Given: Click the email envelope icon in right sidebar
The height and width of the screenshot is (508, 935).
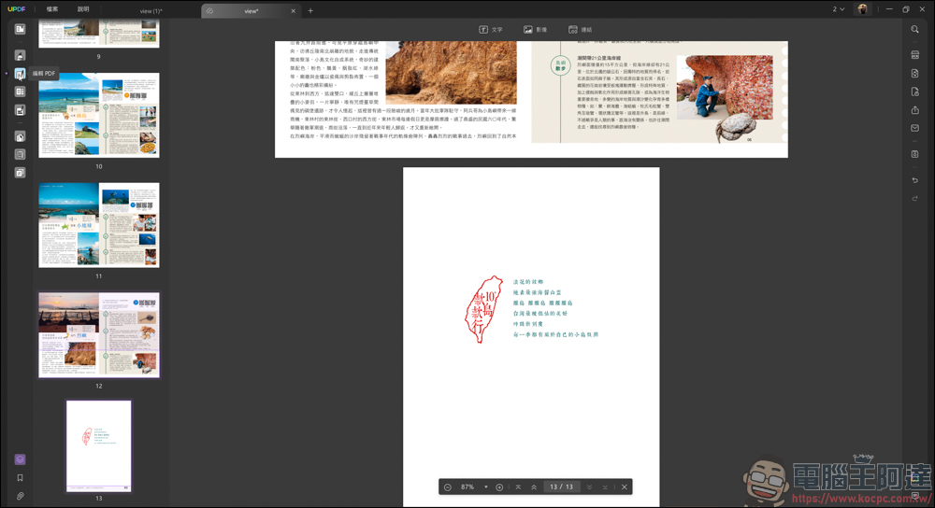Looking at the screenshot, I should (914, 129).
